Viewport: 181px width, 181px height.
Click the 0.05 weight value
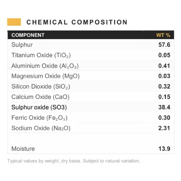click(164, 55)
